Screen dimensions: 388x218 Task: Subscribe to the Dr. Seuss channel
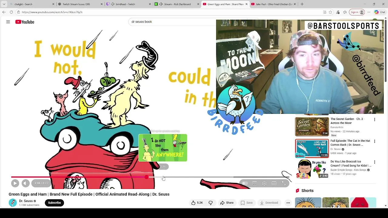click(x=55, y=203)
